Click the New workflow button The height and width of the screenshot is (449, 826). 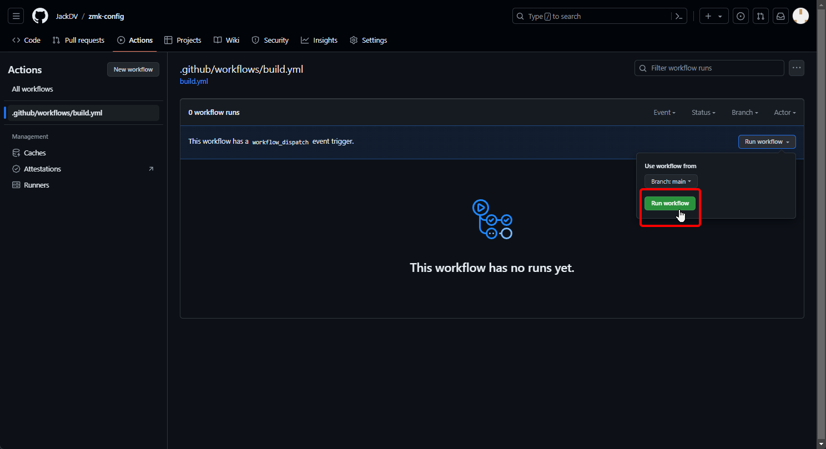tap(133, 69)
